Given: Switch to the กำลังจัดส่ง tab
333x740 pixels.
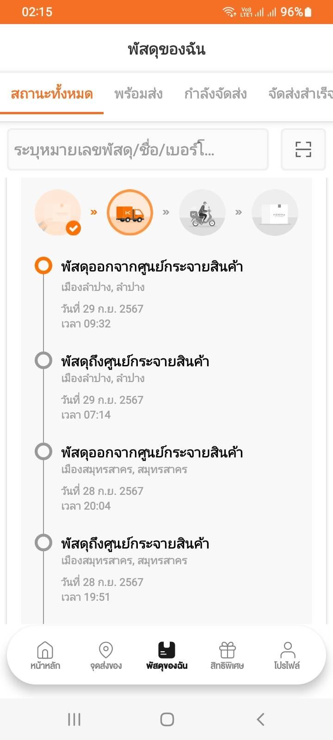Looking at the screenshot, I should pyautogui.click(x=216, y=94).
